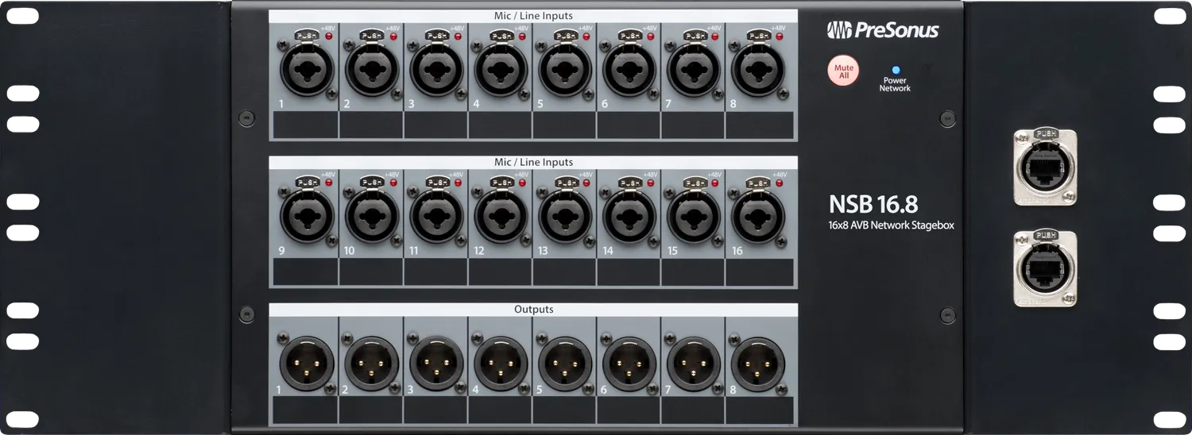
Task: Hit the red Mute All button
Action: tap(844, 71)
